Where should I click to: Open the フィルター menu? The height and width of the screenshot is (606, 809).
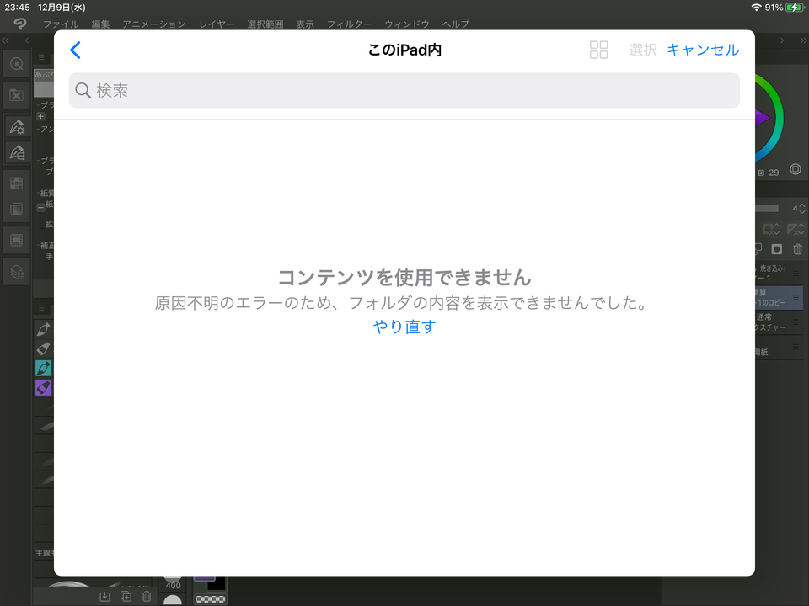349,24
